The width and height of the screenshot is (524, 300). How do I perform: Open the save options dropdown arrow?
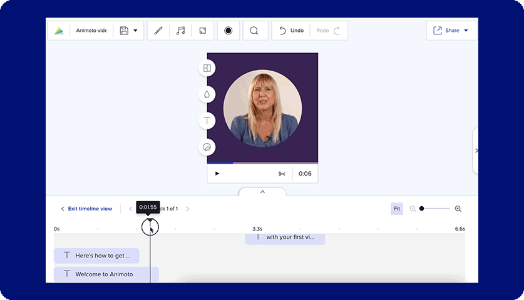coord(135,31)
